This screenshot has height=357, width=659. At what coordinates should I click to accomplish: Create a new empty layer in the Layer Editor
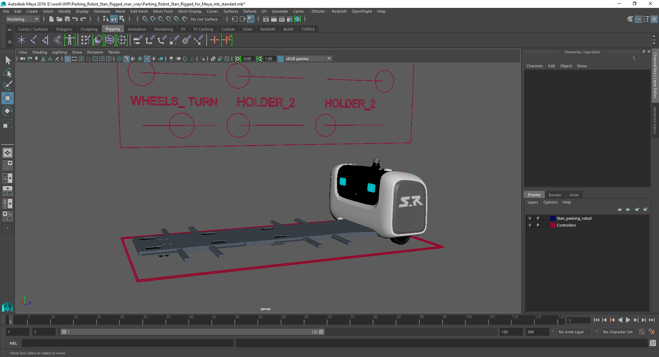(637, 209)
